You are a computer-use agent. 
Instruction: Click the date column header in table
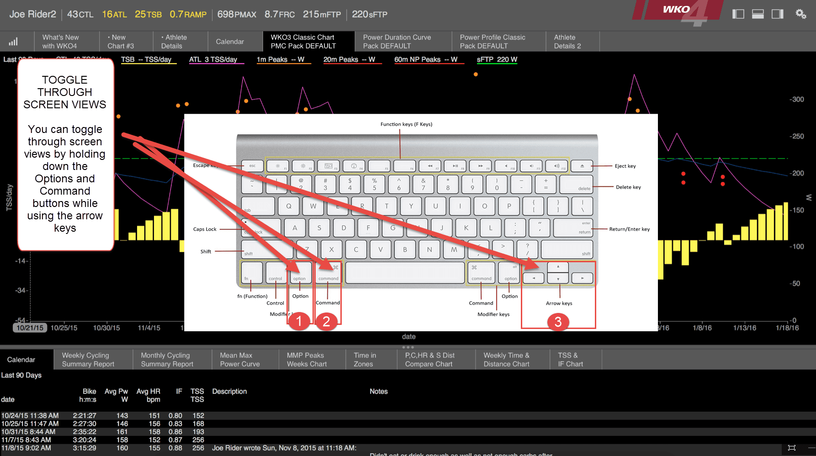pos(8,399)
